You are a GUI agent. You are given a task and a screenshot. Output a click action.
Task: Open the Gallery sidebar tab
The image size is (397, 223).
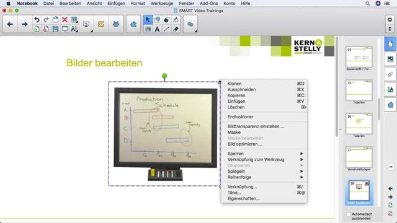[x=390, y=59]
